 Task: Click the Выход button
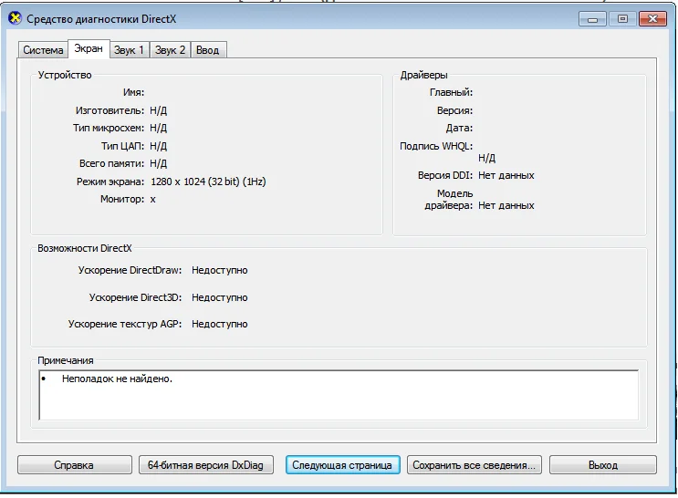click(603, 465)
